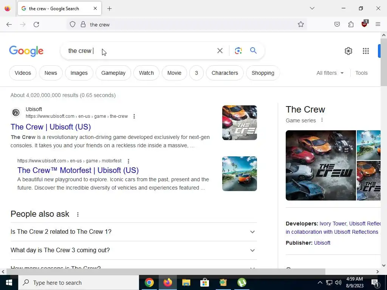Select the Movie filter chip
Viewport: 387px width, 290px height.
174,73
